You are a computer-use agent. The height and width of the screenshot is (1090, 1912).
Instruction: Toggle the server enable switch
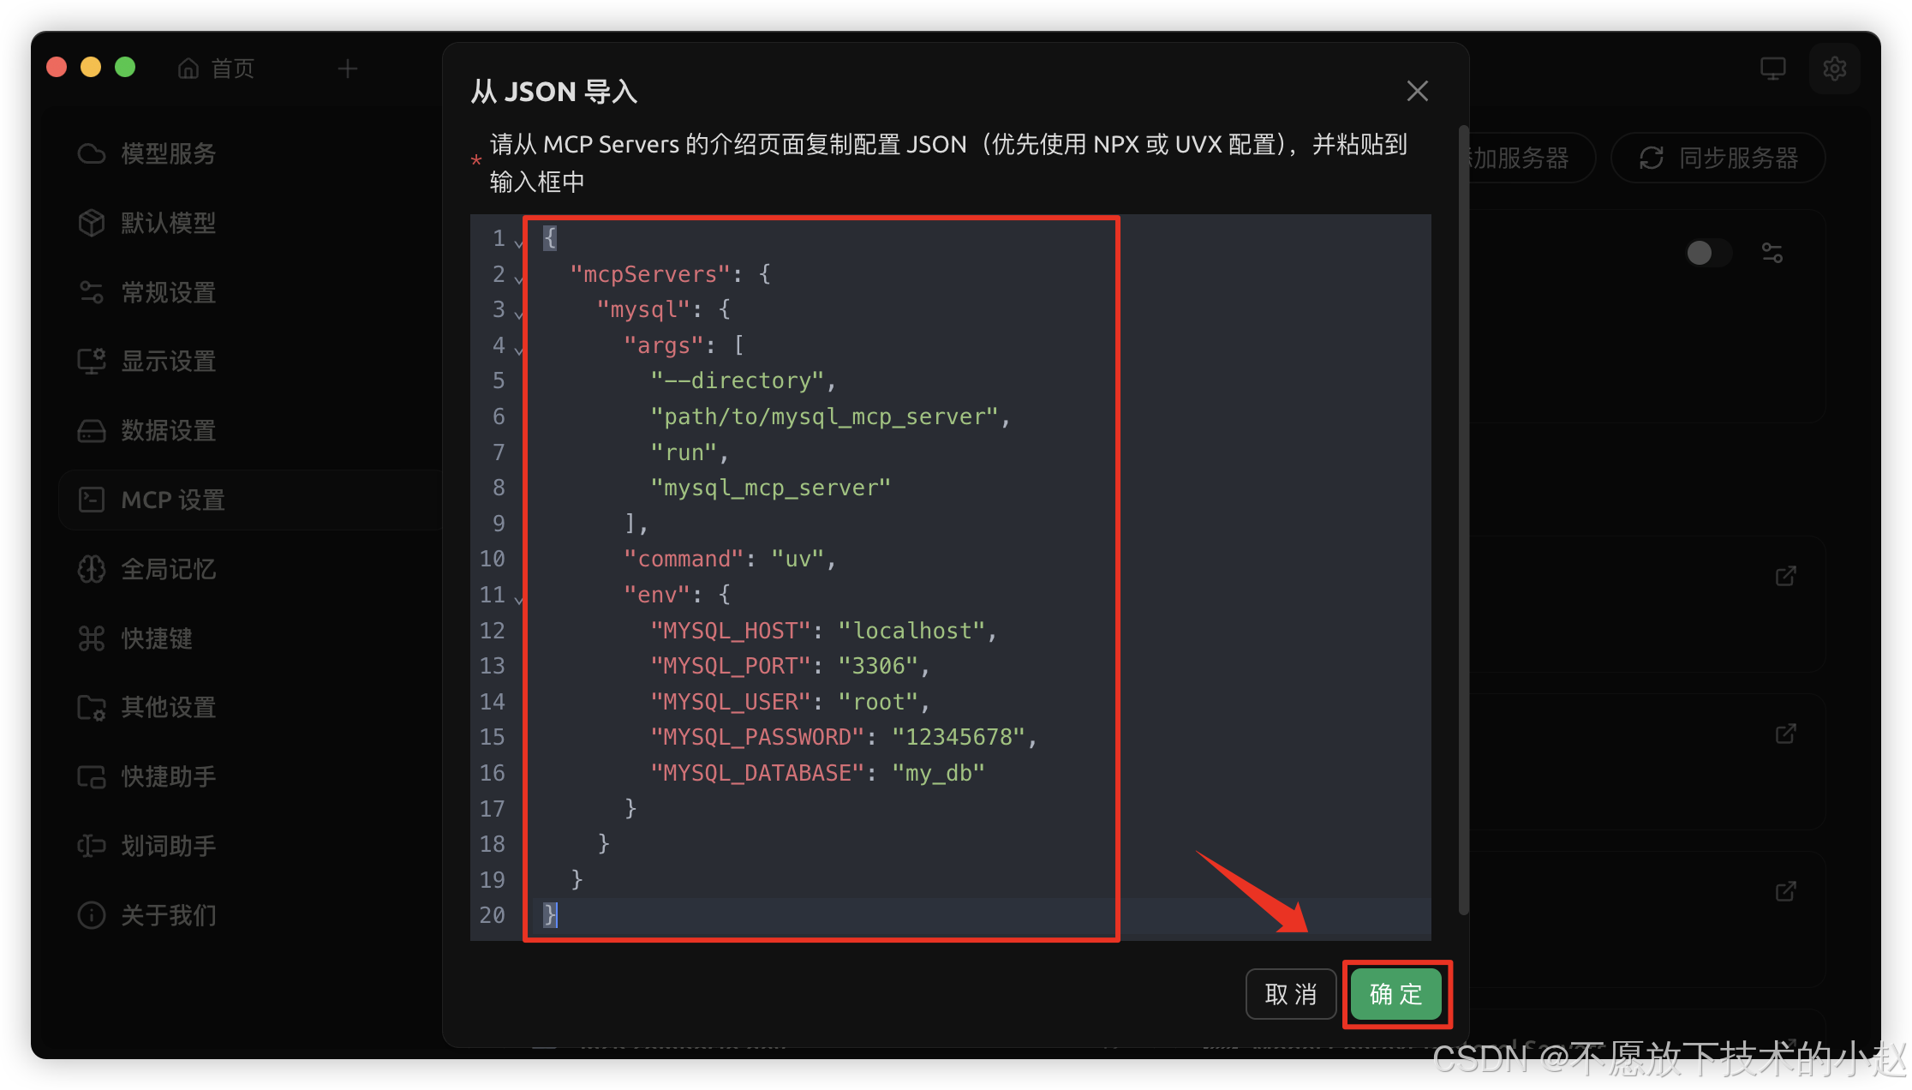(1708, 253)
